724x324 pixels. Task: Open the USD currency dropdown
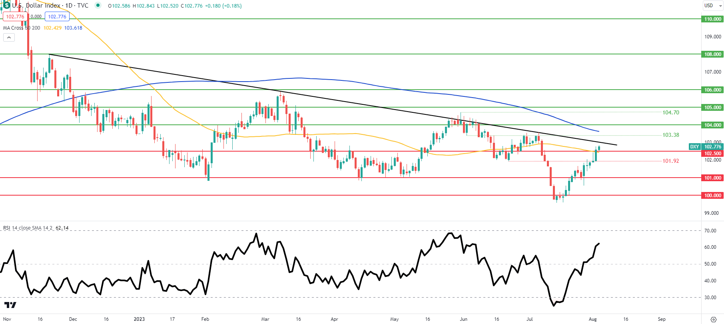pos(712,6)
